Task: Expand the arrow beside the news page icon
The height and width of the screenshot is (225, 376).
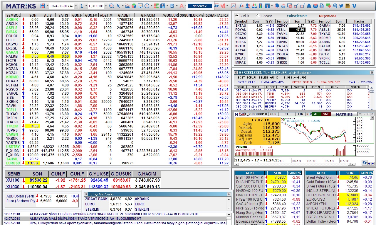Action: (167, 6)
